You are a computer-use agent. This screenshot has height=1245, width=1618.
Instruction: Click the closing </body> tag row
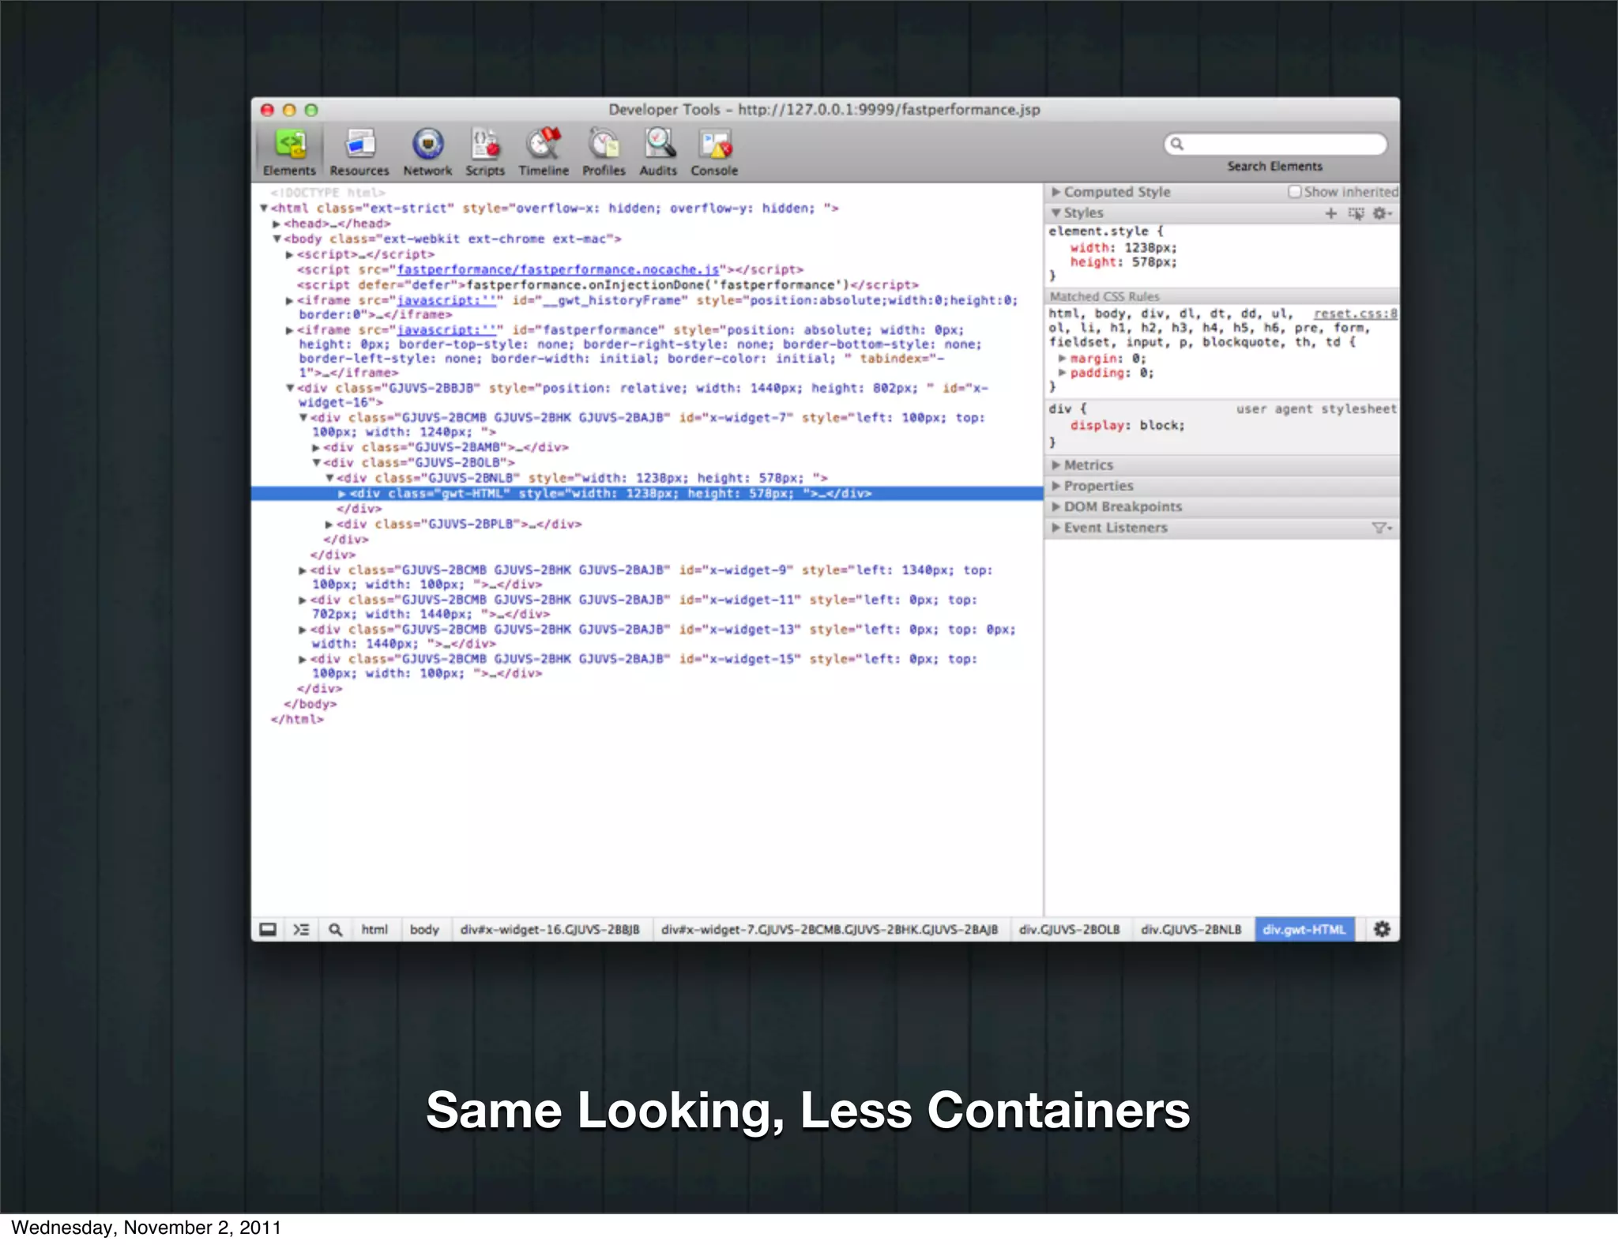tap(310, 705)
